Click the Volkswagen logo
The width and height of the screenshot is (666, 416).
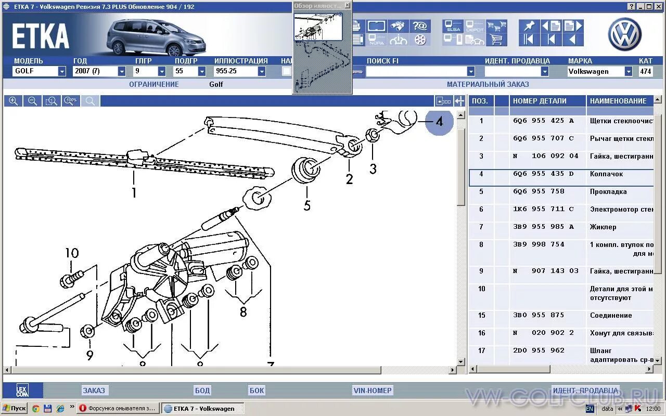(625, 34)
